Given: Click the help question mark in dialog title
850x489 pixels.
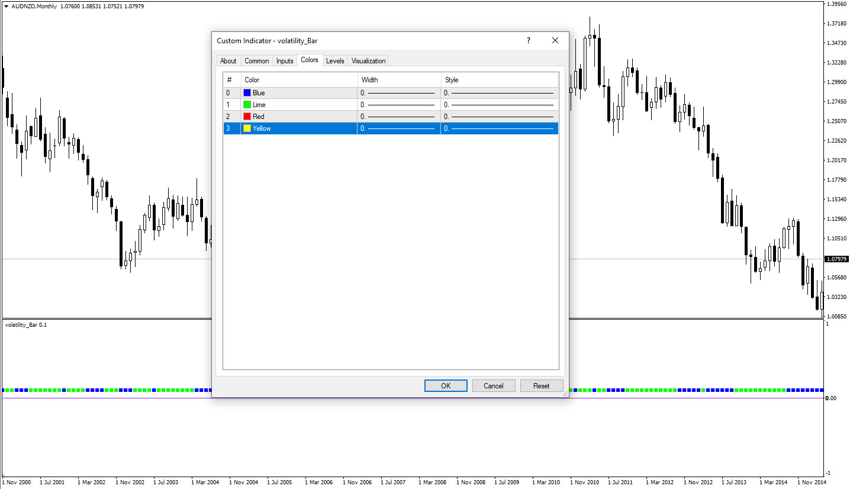Looking at the screenshot, I should (x=529, y=41).
